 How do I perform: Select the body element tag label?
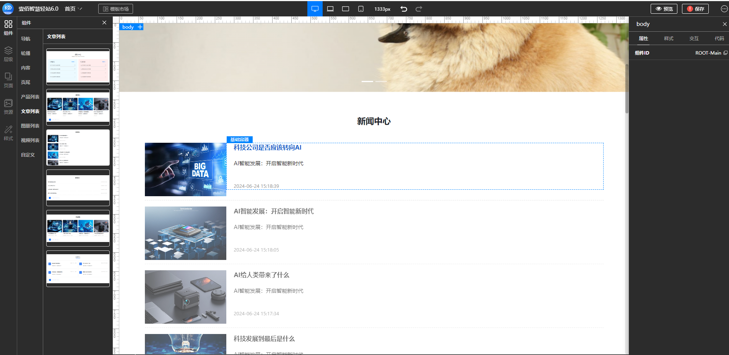click(128, 27)
